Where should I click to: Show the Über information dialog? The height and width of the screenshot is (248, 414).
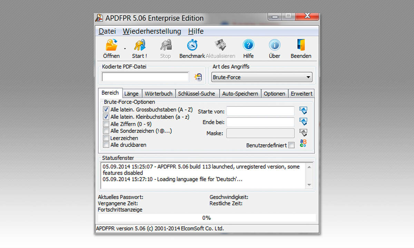[x=275, y=49]
